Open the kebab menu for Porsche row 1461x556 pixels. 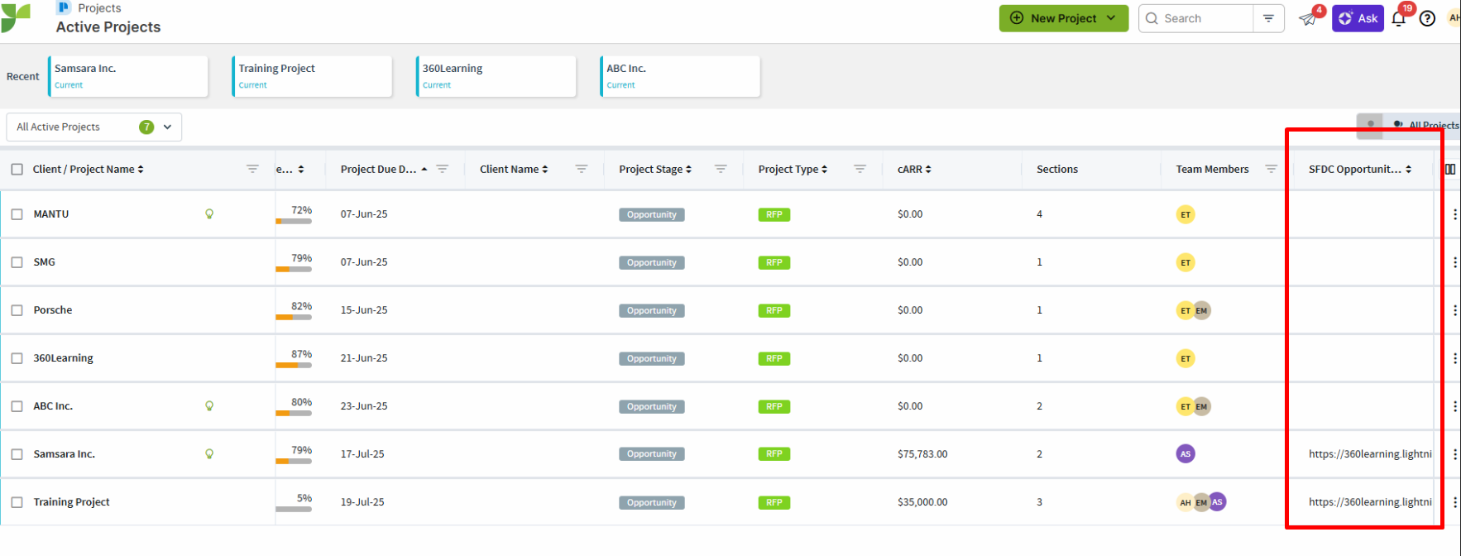[1454, 310]
